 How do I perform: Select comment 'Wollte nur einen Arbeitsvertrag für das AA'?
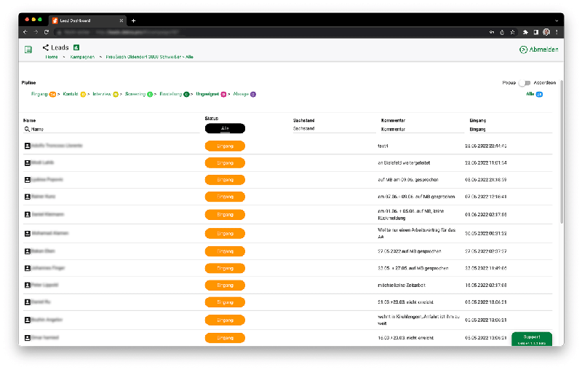click(416, 233)
